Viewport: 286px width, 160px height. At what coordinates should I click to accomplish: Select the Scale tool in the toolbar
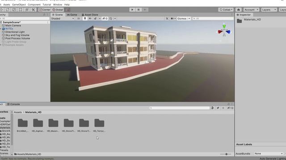[x=14, y=10]
